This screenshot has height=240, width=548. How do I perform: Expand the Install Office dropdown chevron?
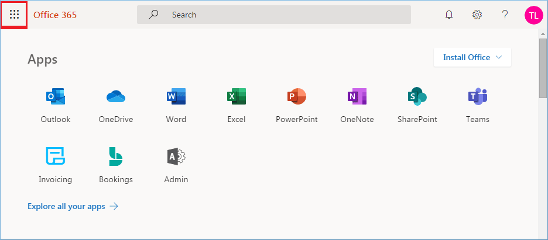point(499,57)
